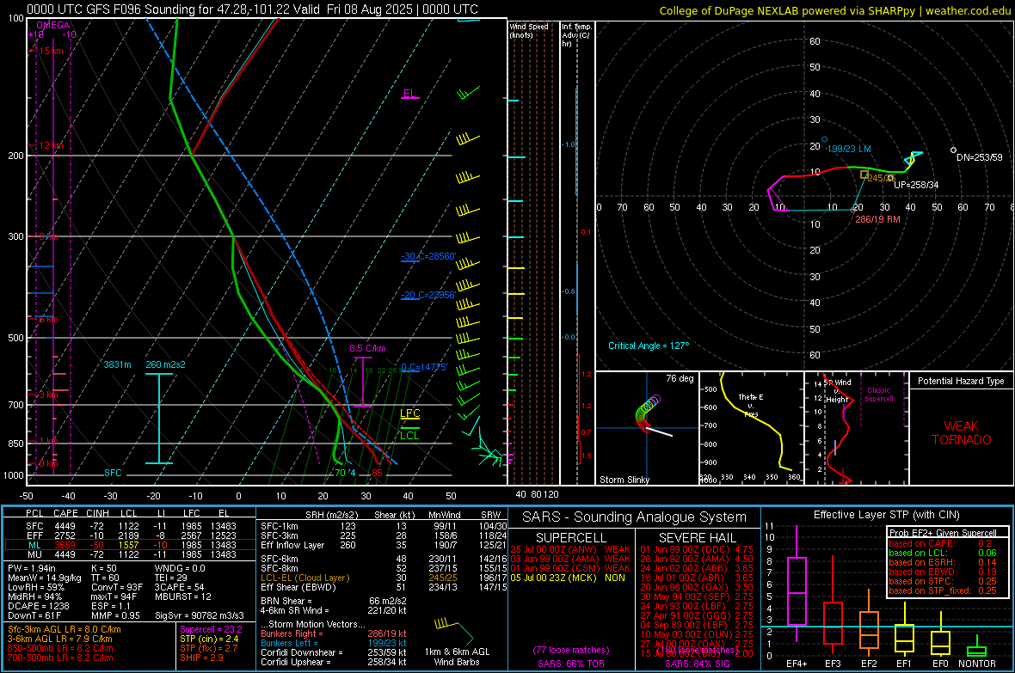
Task: Click the 76 deg Storm Slinky angle
Action: (680, 378)
